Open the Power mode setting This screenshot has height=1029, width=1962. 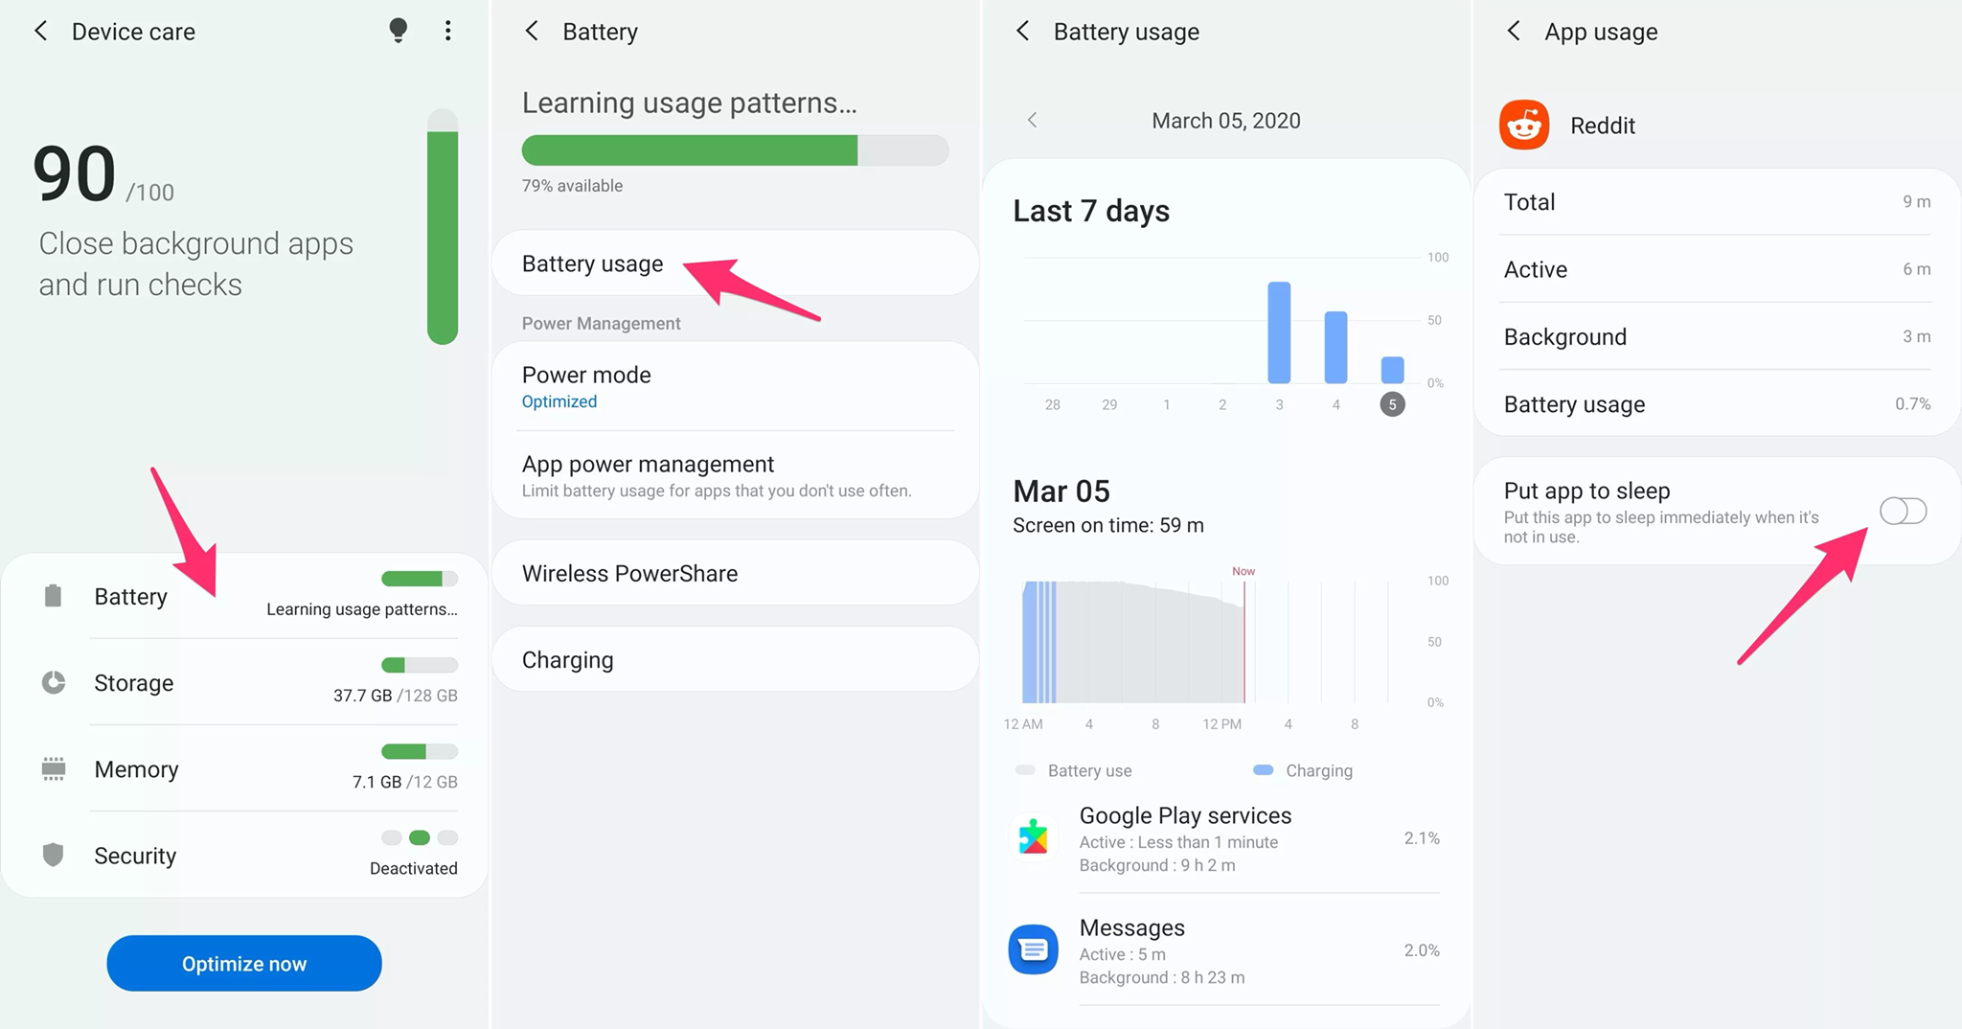tap(736, 386)
